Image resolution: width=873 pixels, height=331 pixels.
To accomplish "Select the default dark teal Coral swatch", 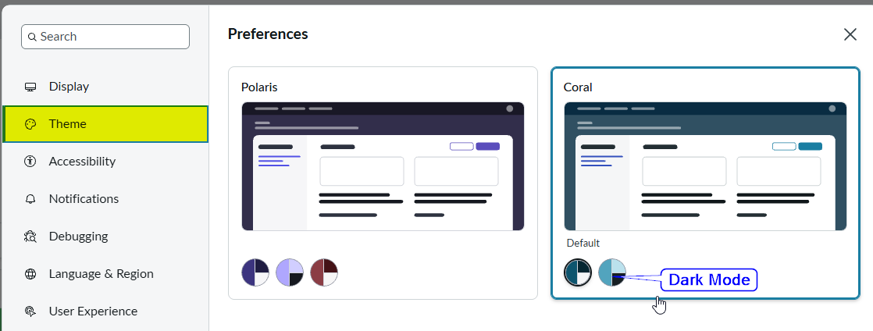I will 578,272.
